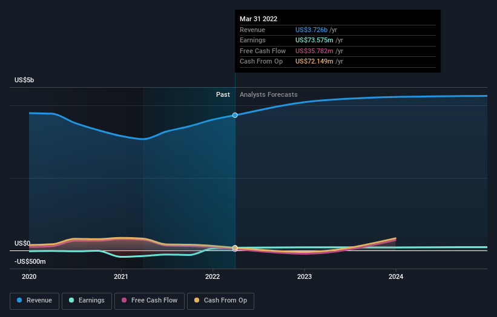
Task: Click the orange Cash From Op legend dot
Action: (x=197, y=300)
